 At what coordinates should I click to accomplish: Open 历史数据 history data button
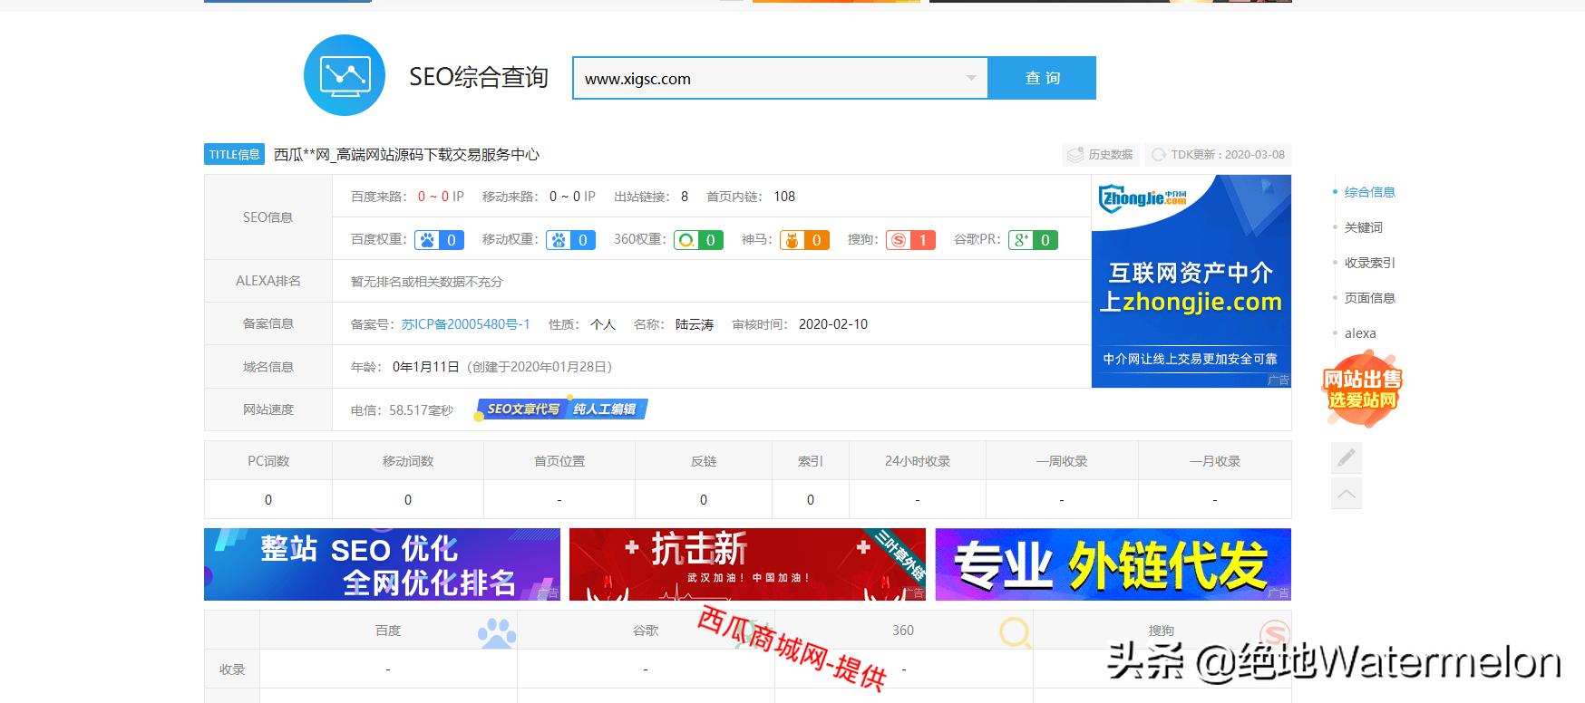coord(1101,155)
